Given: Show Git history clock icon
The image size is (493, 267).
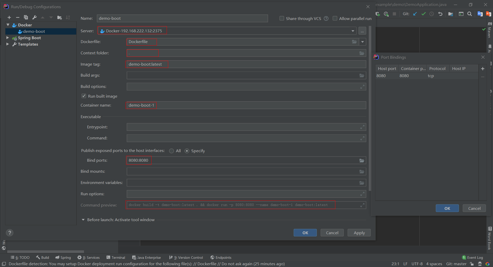Looking at the screenshot, I should pos(432,14).
